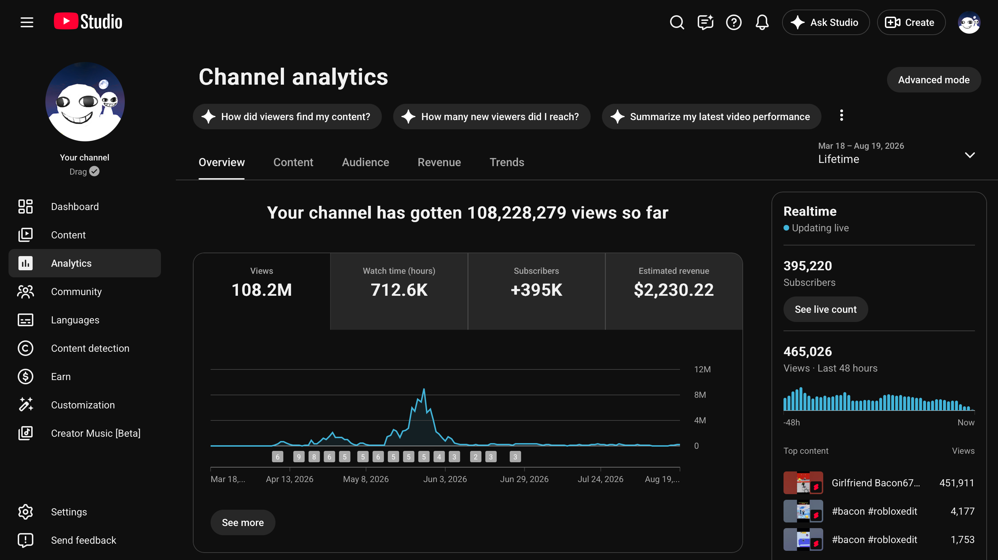The image size is (998, 560).
Task: Open the account avatar menu in header
Action: [969, 22]
